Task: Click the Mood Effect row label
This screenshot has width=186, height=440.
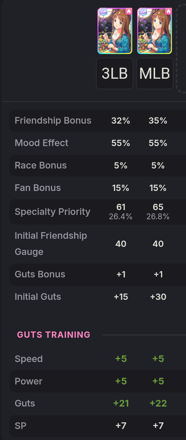Action: click(x=42, y=143)
